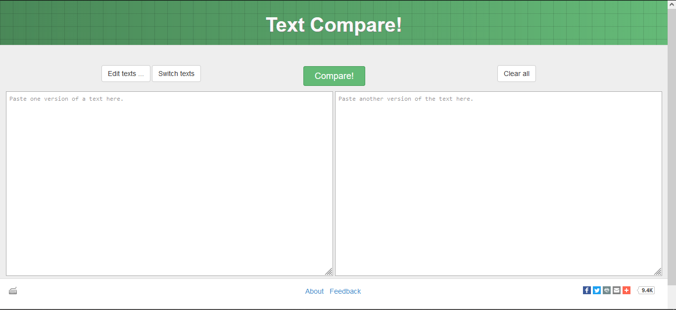The height and width of the screenshot is (310, 676).
Task: Share via the email envelope icon
Action: pos(617,290)
